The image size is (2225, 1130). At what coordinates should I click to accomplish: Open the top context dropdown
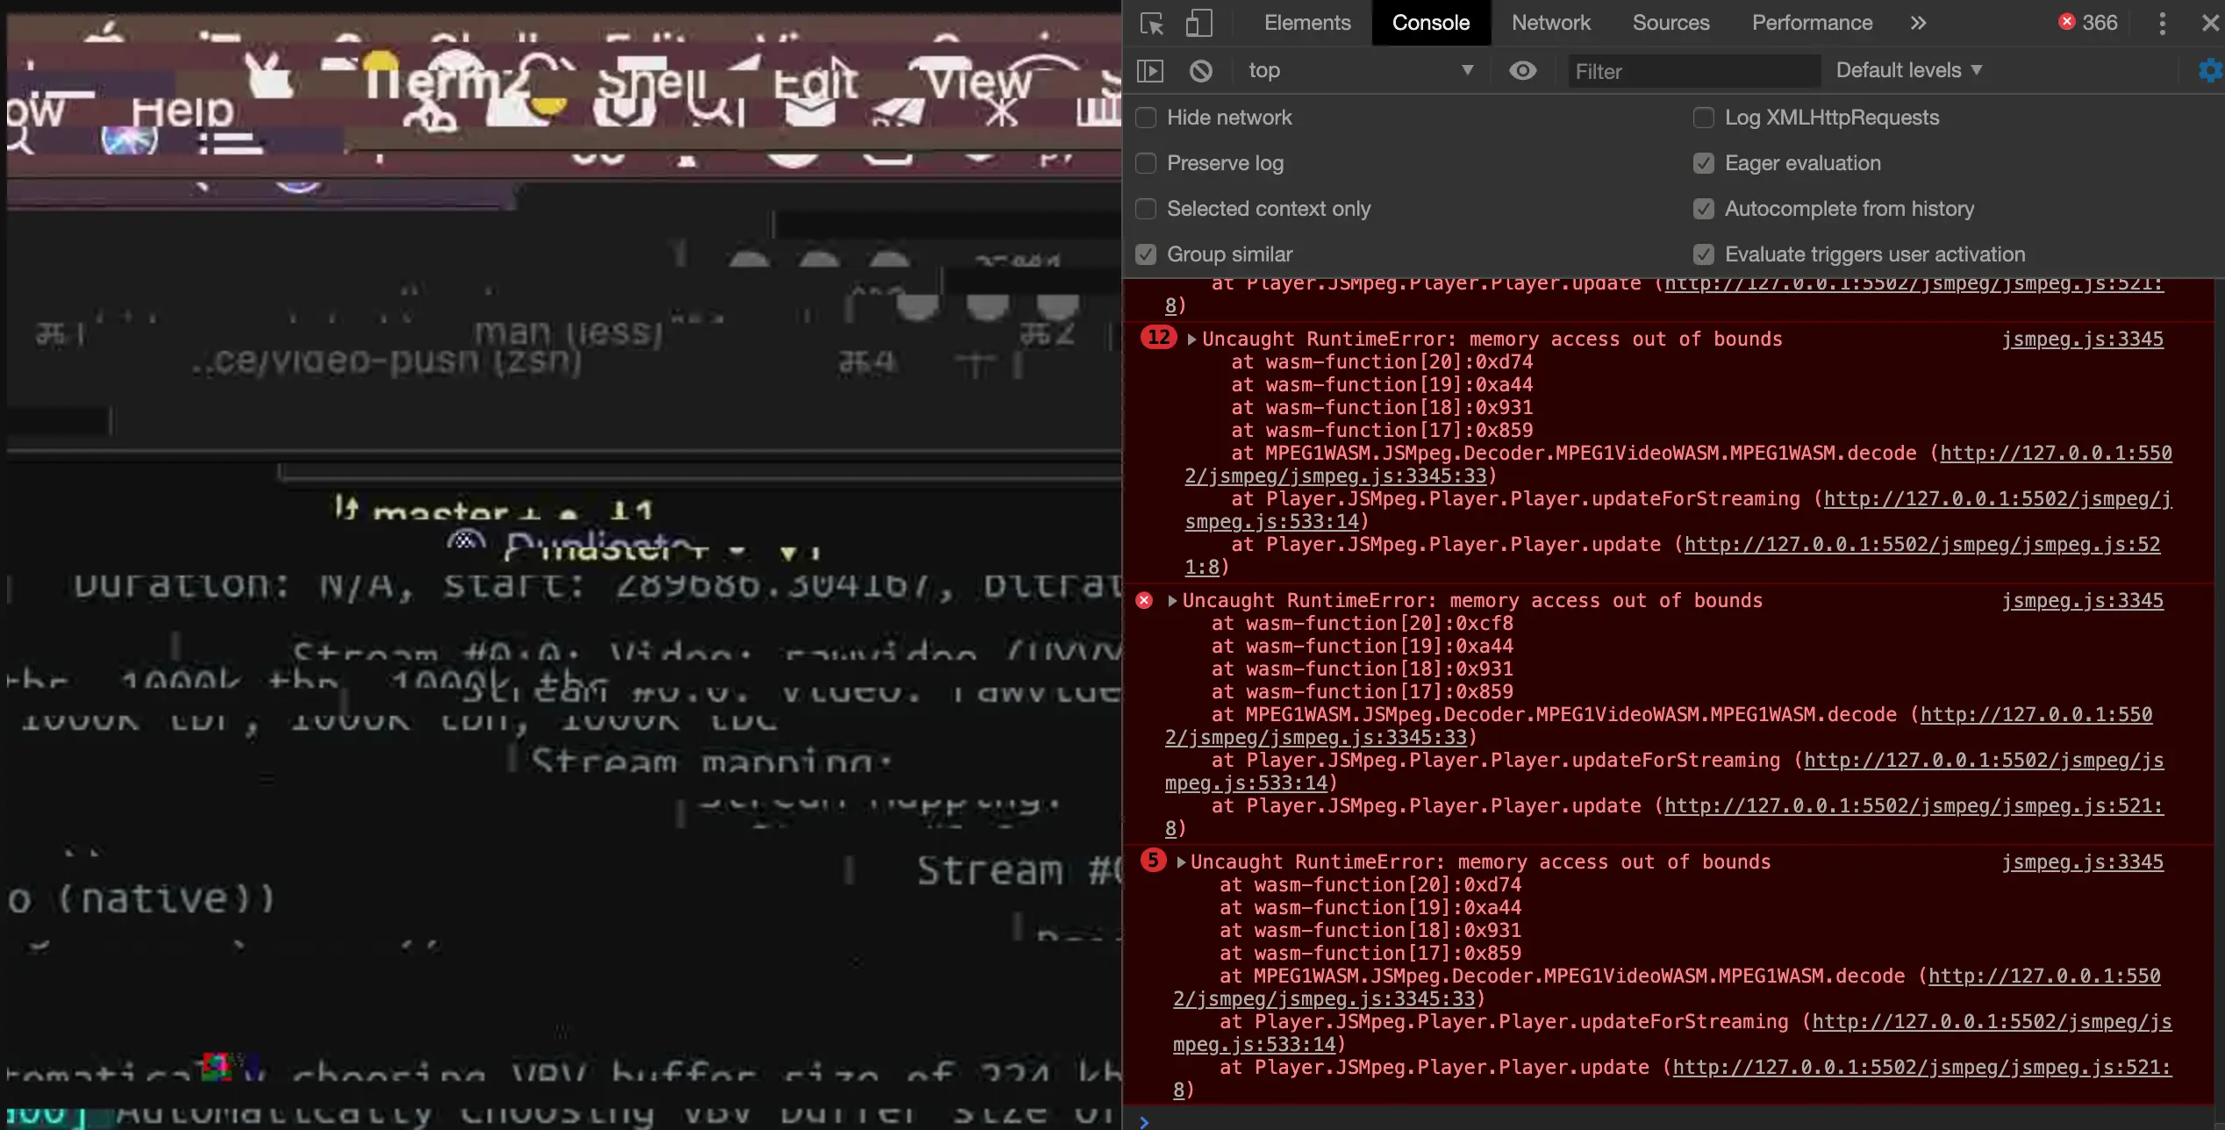pos(1360,70)
